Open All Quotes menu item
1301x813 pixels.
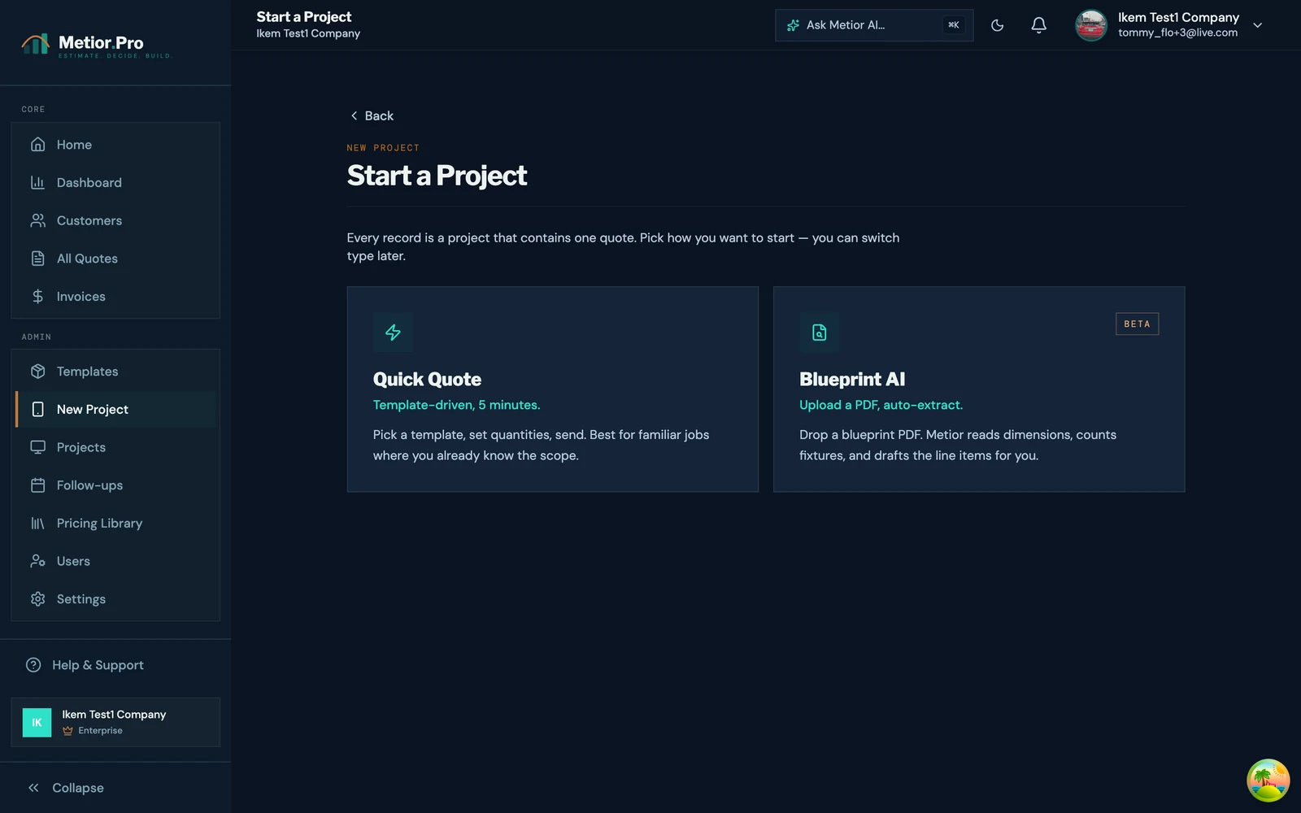point(115,259)
